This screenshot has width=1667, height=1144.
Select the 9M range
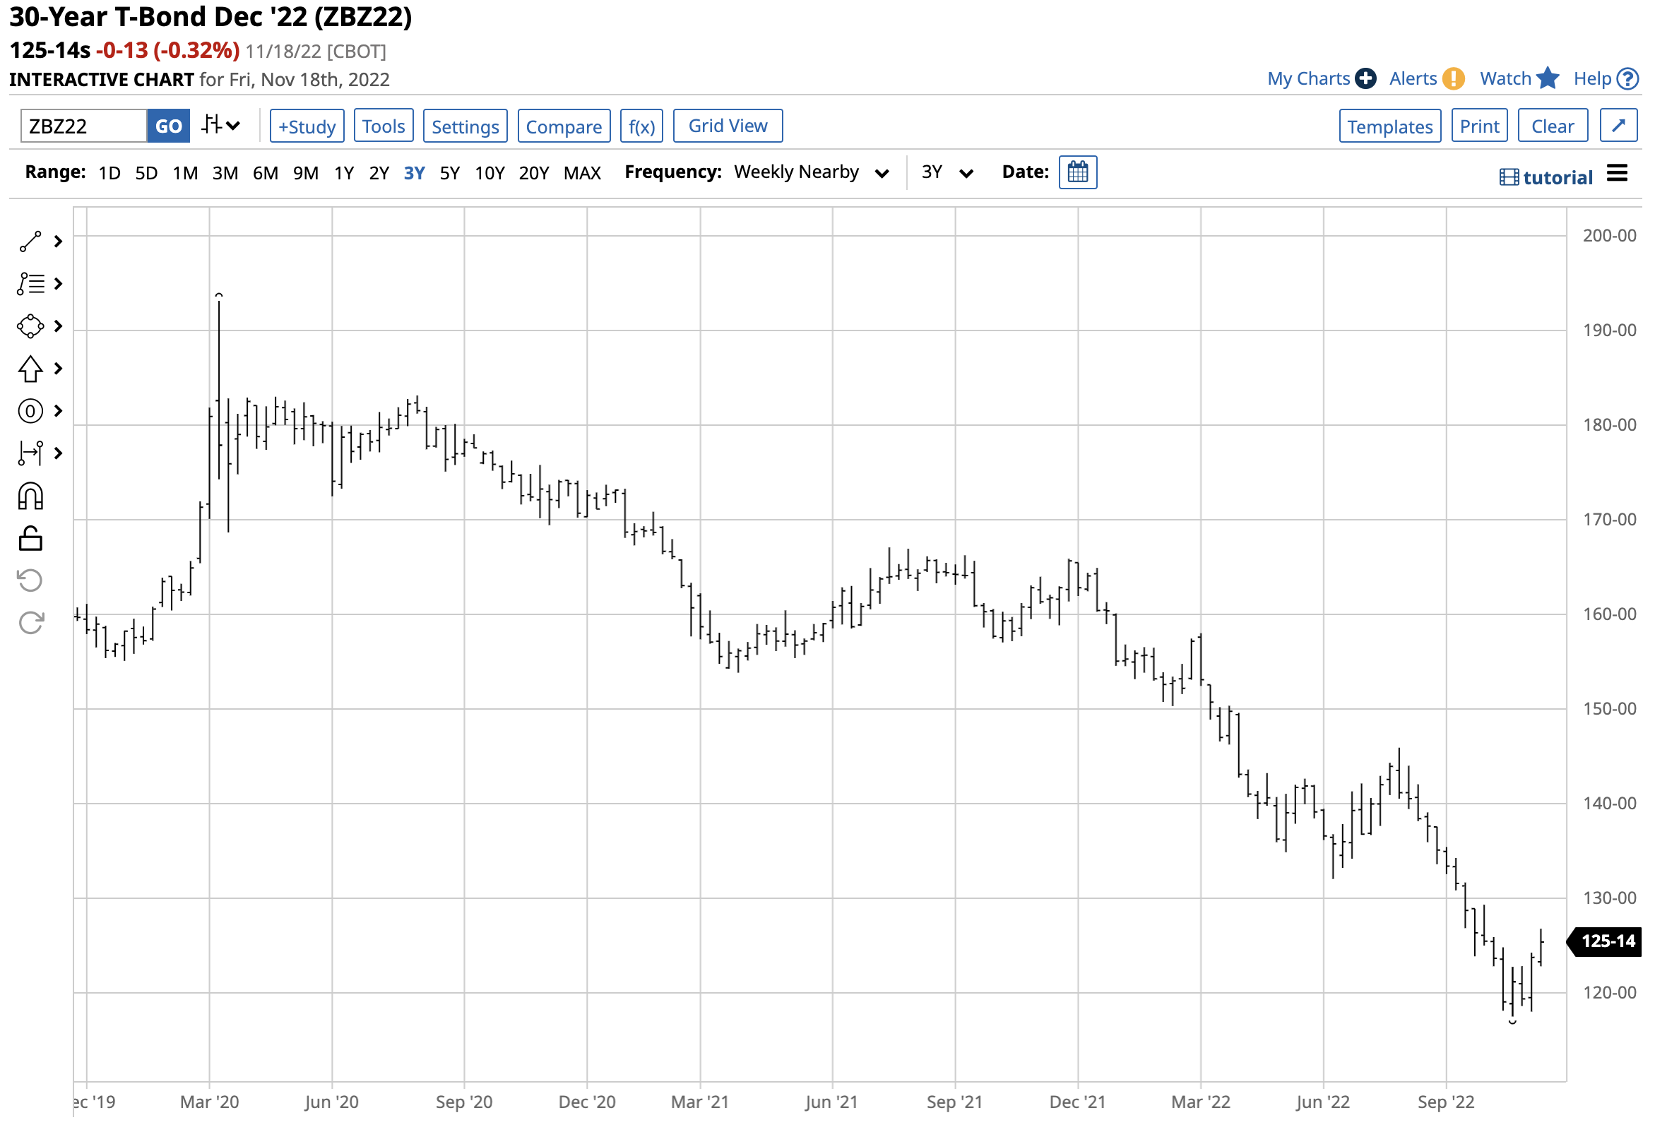pos(307,173)
